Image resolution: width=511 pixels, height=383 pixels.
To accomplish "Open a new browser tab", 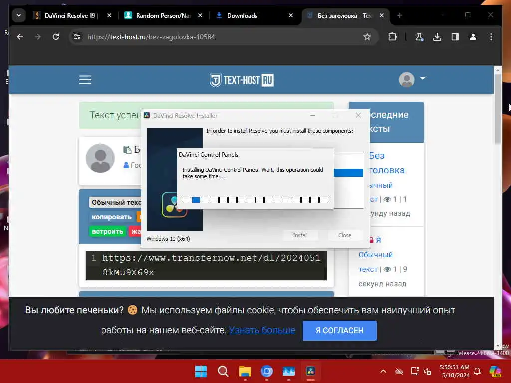I will pyautogui.click(x=400, y=15).
